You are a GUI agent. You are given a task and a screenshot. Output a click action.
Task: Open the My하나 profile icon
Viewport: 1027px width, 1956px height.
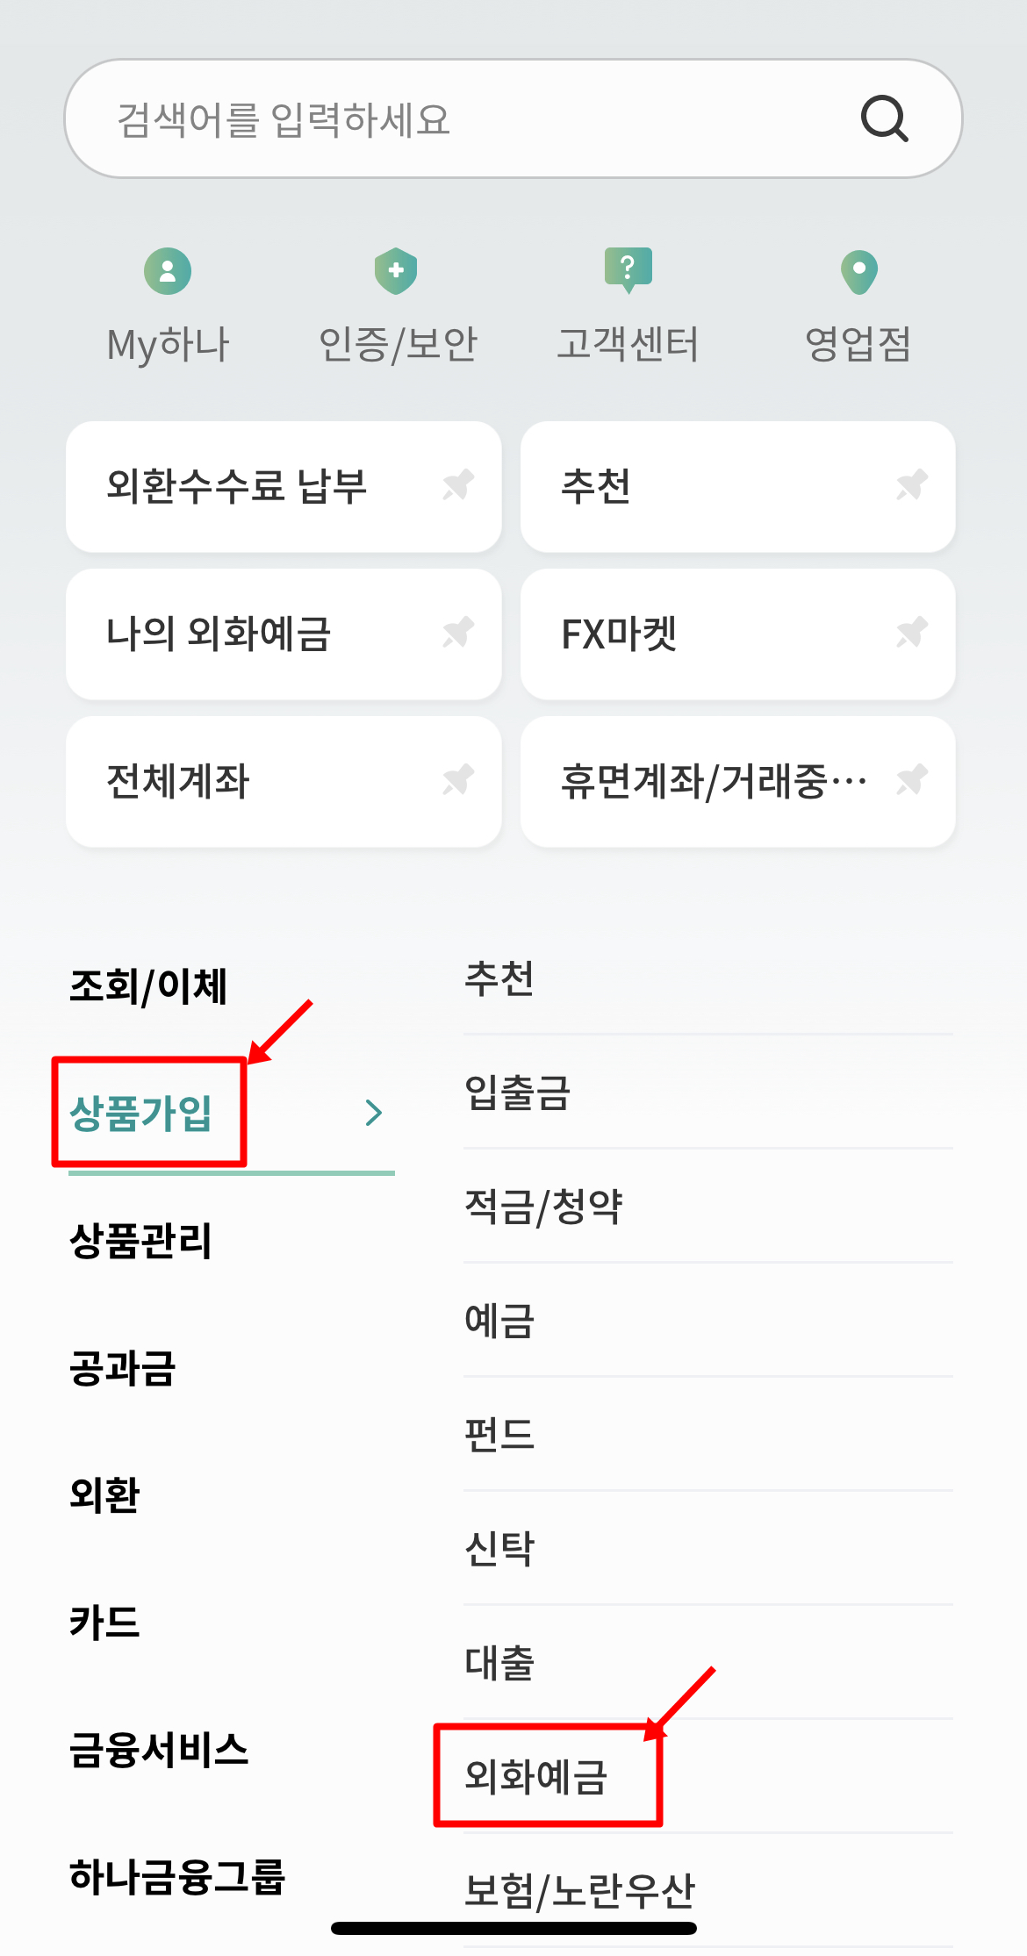coord(167,270)
